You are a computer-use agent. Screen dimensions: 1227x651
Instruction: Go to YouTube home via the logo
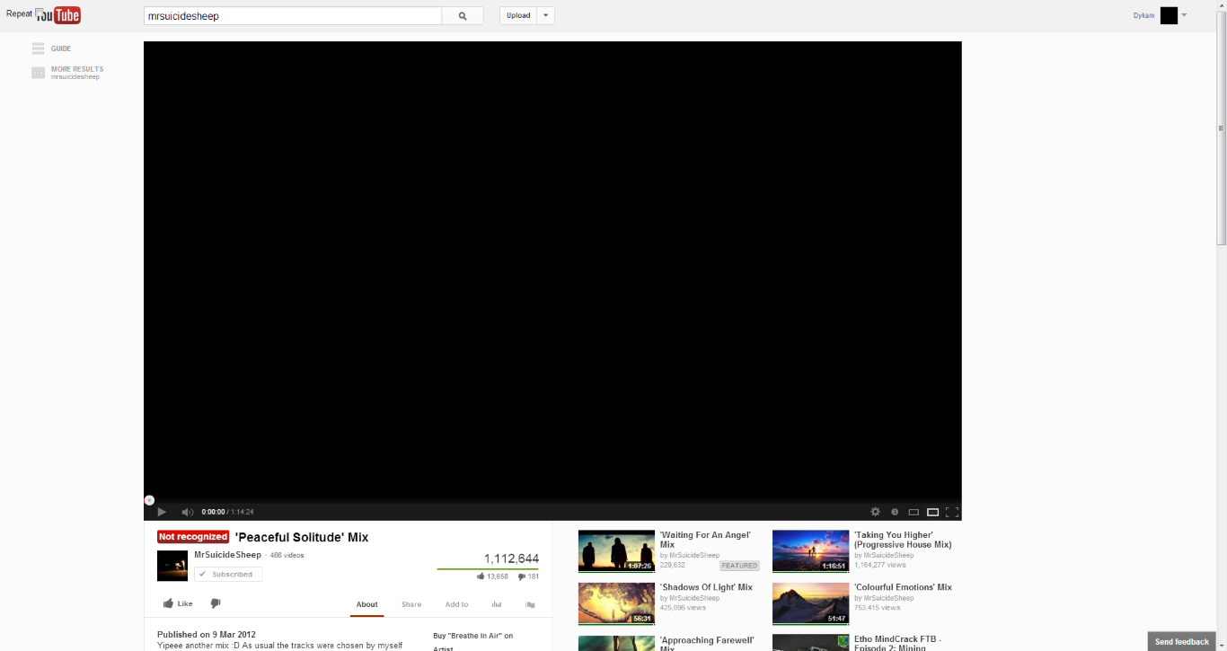tap(59, 15)
